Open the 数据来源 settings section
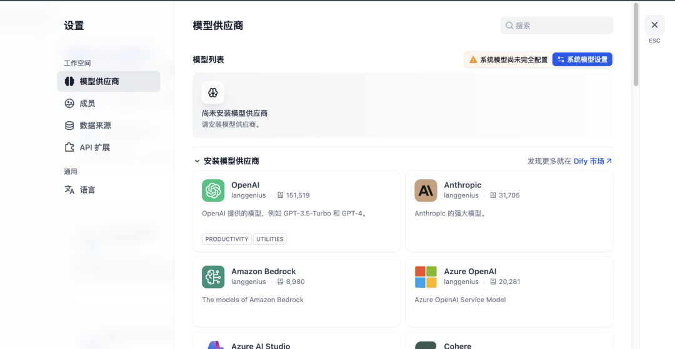 [109, 125]
